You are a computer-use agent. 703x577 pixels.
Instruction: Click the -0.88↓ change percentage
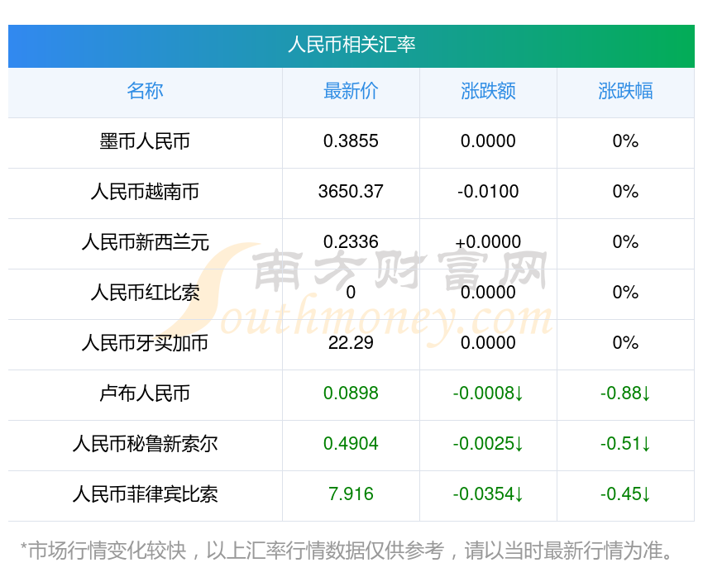[x=625, y=393]
